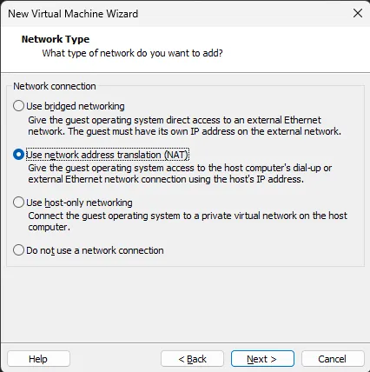Screen dimensions: 370x372
Task: Click the 'Use network address translation (NAT)' label
Action: [x=108, y=155]
